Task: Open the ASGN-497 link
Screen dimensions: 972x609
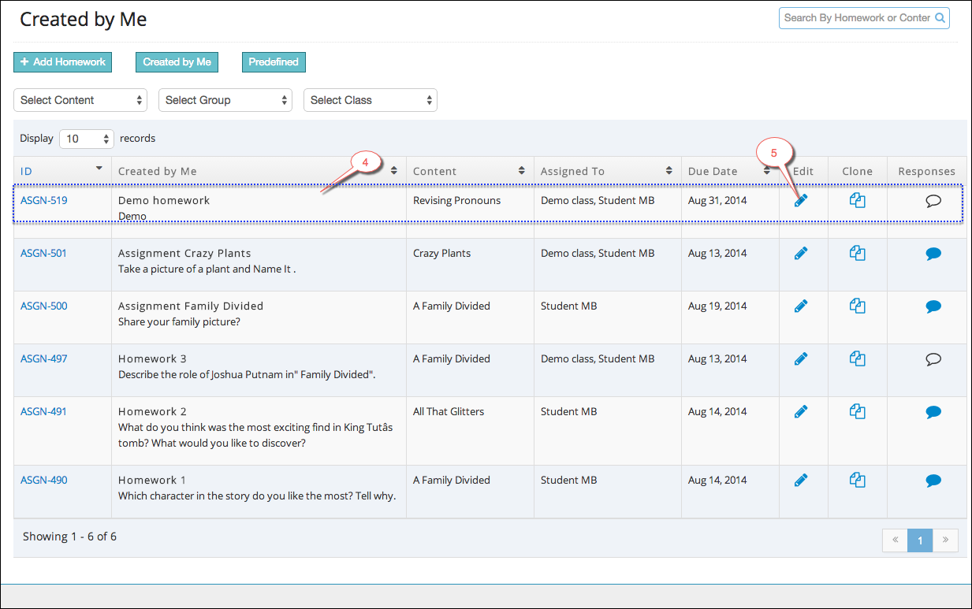Action: tap(44, 358)
